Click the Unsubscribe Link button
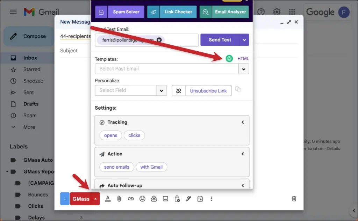This screenshot has width=358, height=221. (x=208, y=91)
